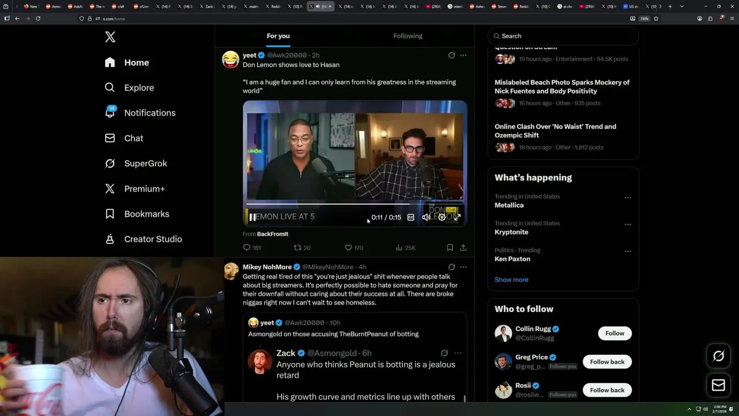Click the X logo in the sidebar
This screenshot has height=416, width=739.
[x=110, y=37]
